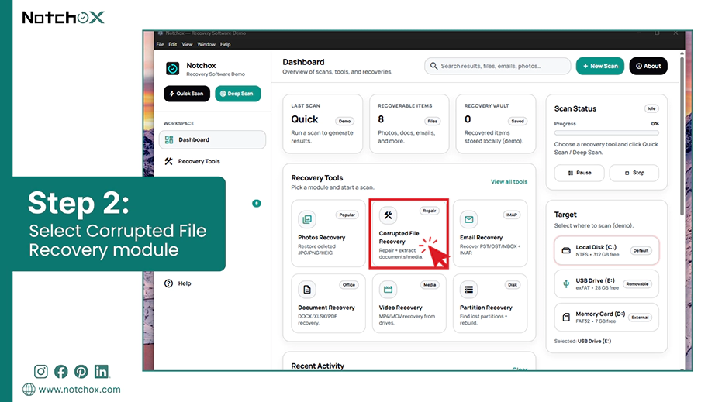
Task: Select Local Disk (C:) as scan target
Action: tap(607, 250)
